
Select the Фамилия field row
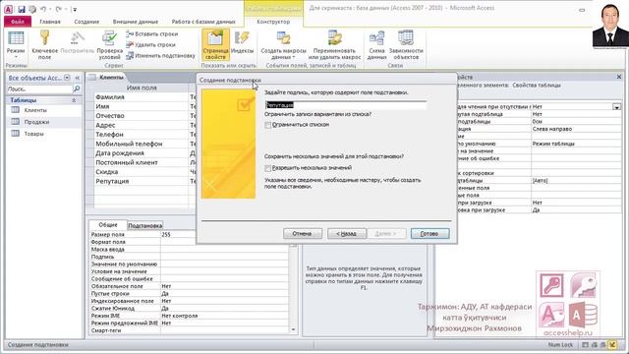coord(142,96)
